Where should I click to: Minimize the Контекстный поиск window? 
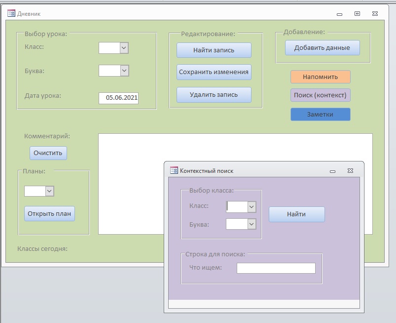point(332,171)
